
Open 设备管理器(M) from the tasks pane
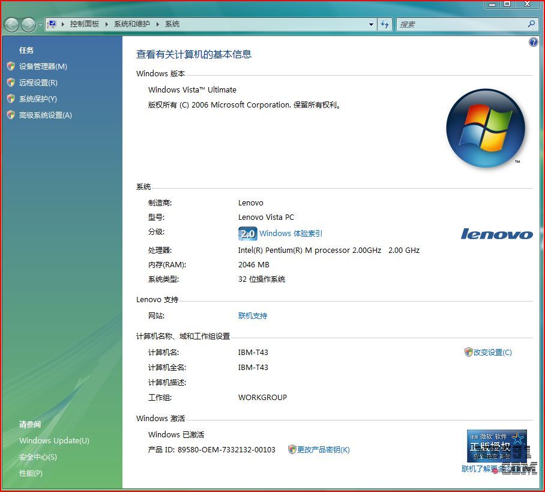(x=43, y=67)
